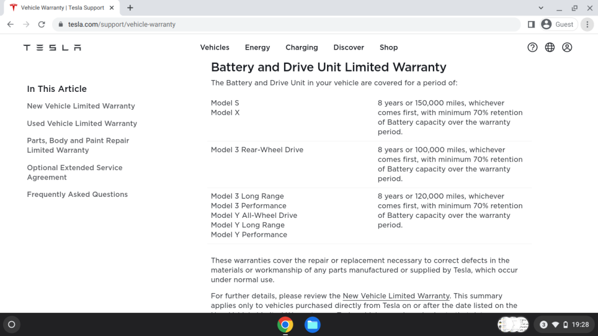Open the Guest profile button

pos(558,24)
